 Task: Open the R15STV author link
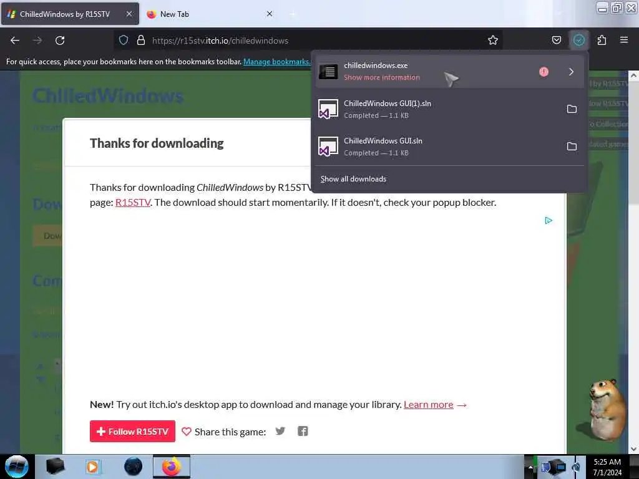coord(133,203)
